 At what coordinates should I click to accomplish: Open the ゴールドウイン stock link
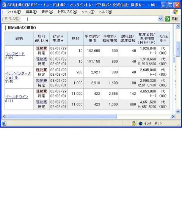pyautogui.click(x=17, y=97)
